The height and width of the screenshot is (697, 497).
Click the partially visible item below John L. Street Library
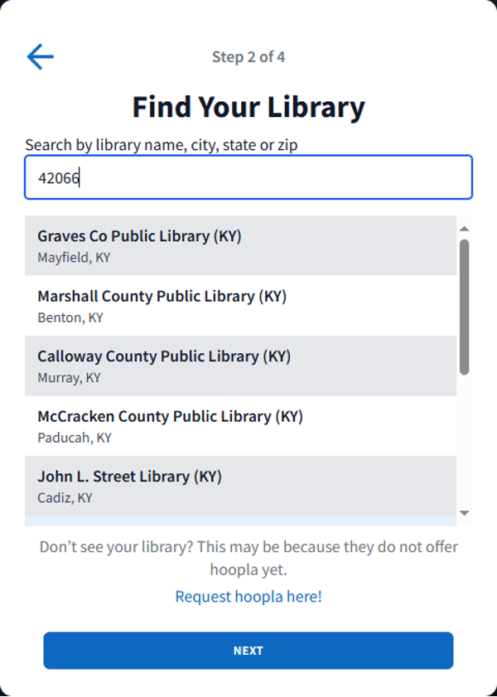pos(240,521)
